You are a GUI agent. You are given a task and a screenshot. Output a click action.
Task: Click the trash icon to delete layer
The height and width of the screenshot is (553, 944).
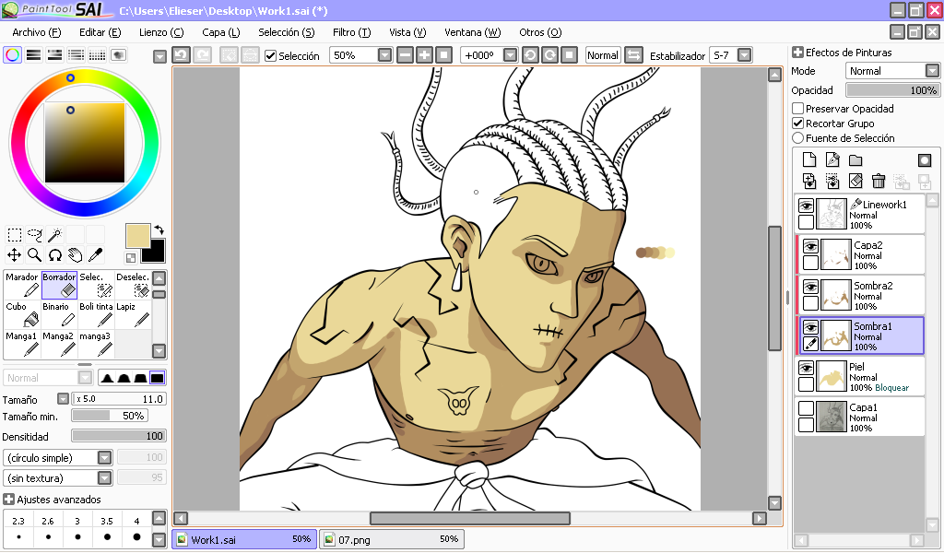click(x=879, y=181)
